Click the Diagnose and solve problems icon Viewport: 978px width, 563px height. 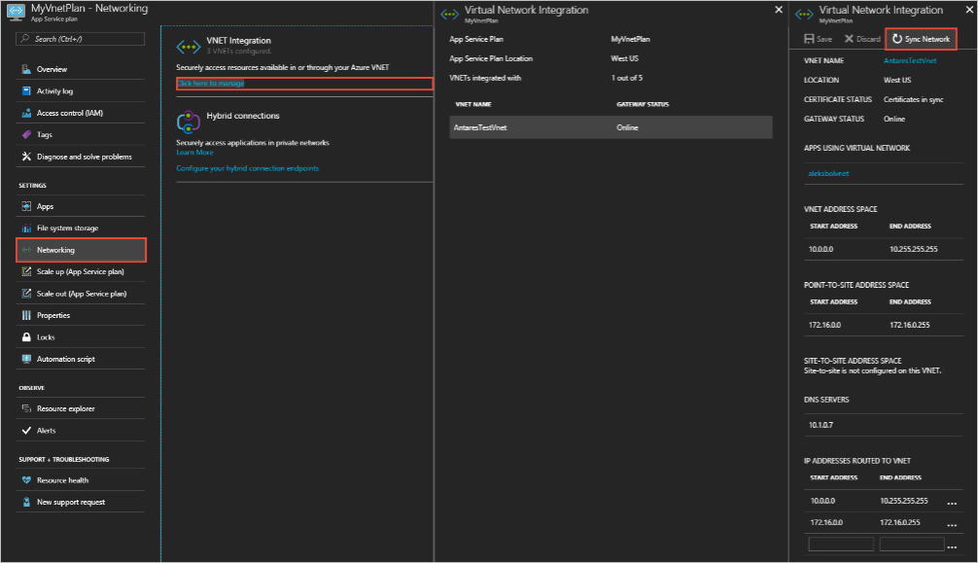click(x=26, y=157)
